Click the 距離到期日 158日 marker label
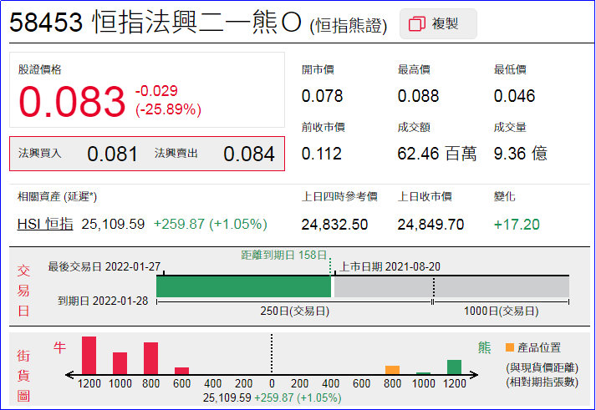 click(x=284, y=256)
